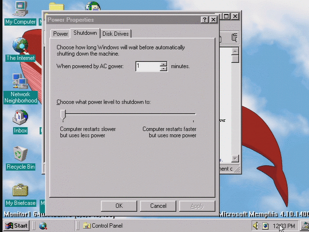309x232 pixels.
Task: Select the Shutdown tab
Action: [85, 33]
